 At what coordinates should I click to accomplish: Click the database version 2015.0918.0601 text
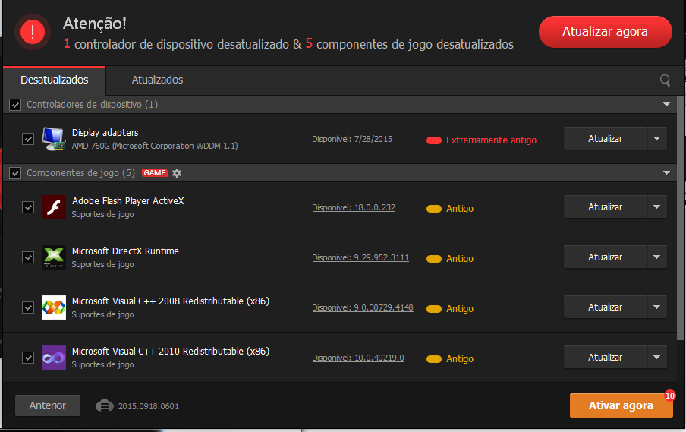(x=148, y=406)
